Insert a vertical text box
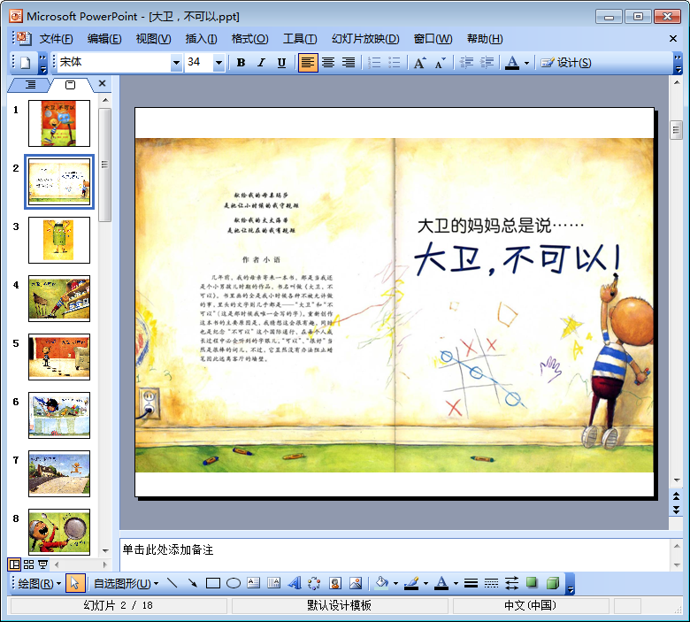This screenshot has width=690, height=622. [x=273, y=584]
